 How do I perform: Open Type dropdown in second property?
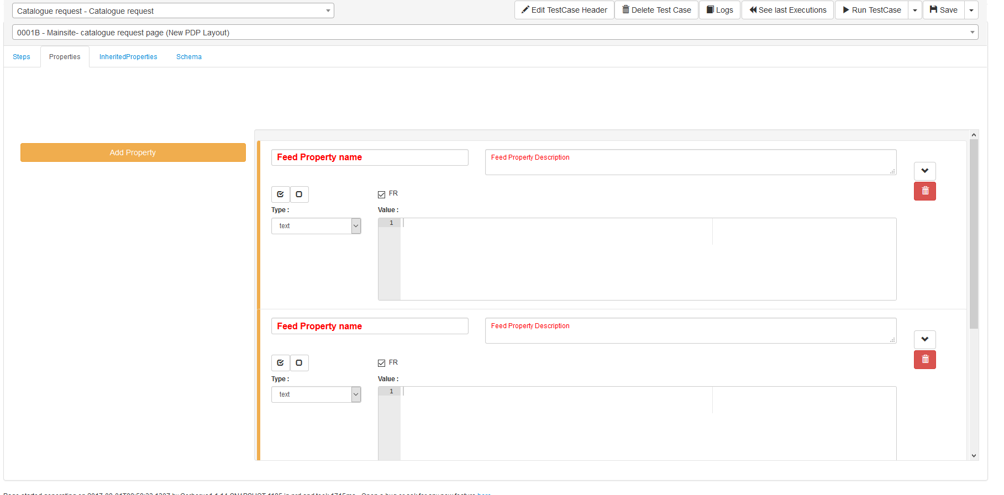[316, 394]
